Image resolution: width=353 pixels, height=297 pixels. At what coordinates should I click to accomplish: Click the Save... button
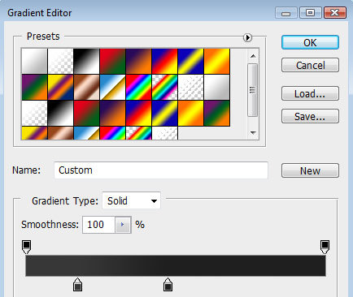pyautogui.click(x=310, y=116)
